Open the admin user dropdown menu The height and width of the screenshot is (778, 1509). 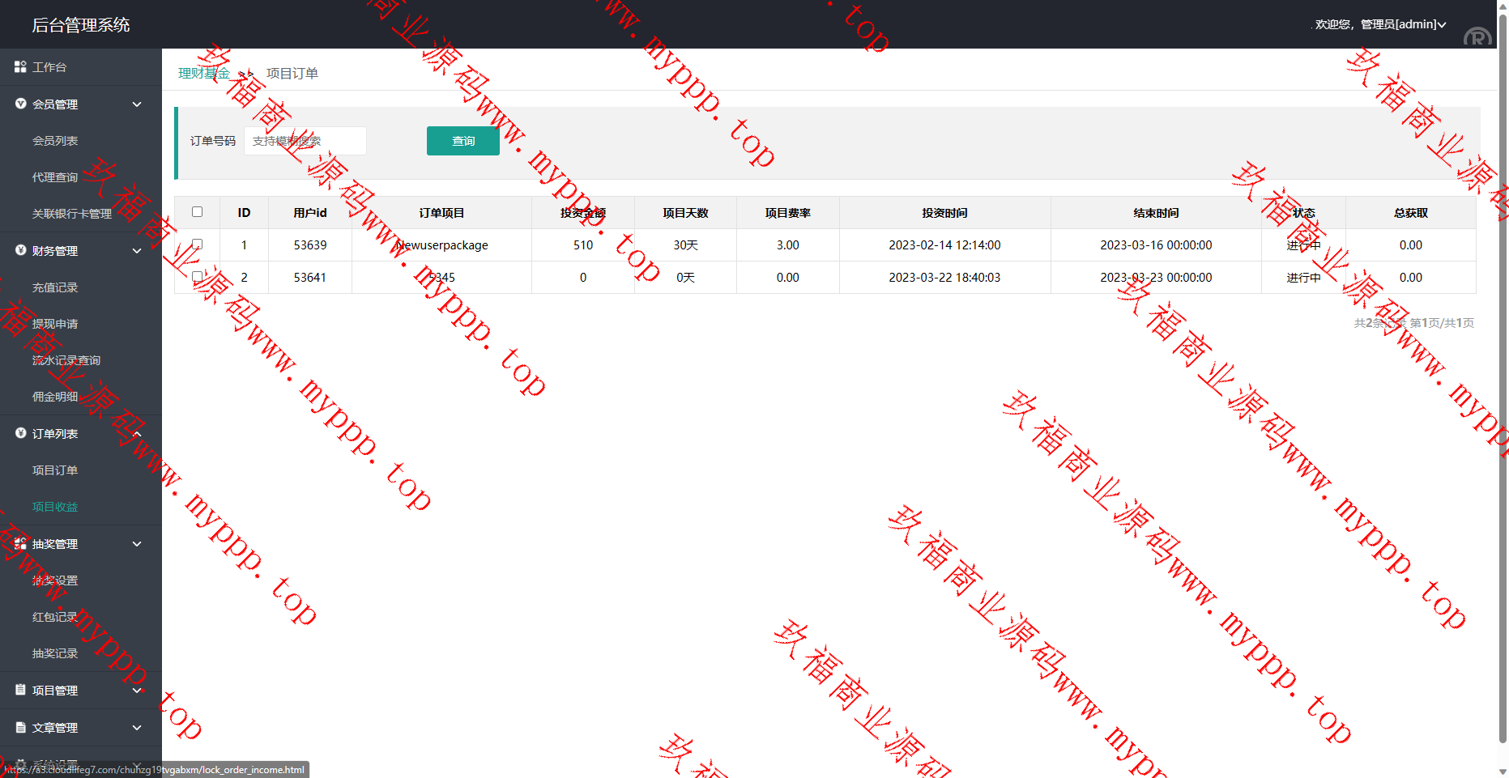tap(1379, 24)
